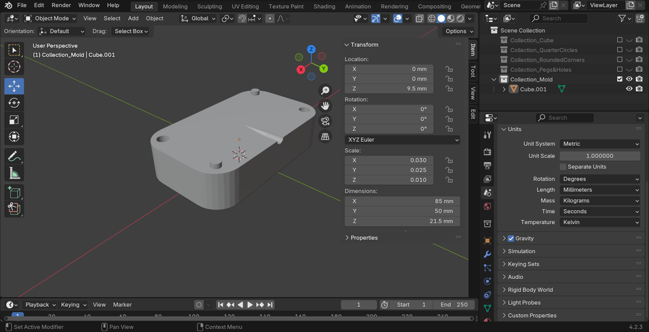Switch to perspective/orthographic grid icon
The image size is (649, 332).
pos(325,136)
